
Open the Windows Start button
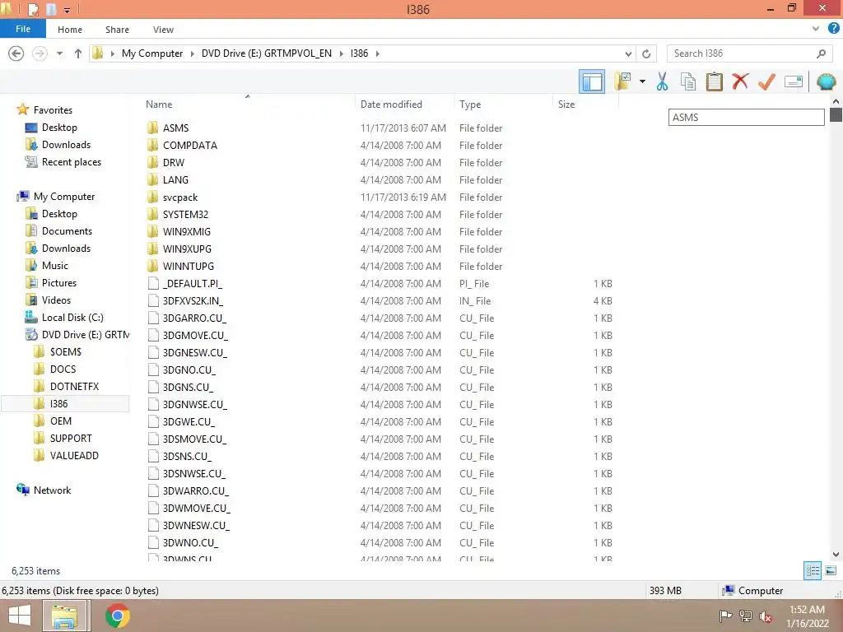pyautogui.click(x=20, y=616)
